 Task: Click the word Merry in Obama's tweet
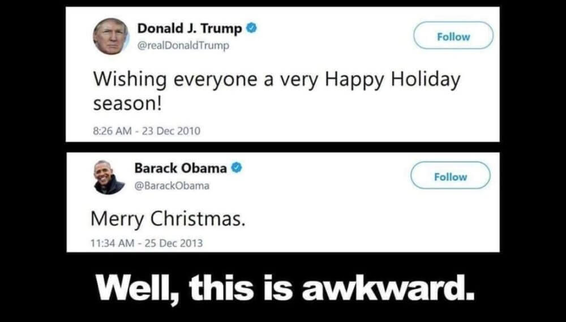[x=117, y=220]
